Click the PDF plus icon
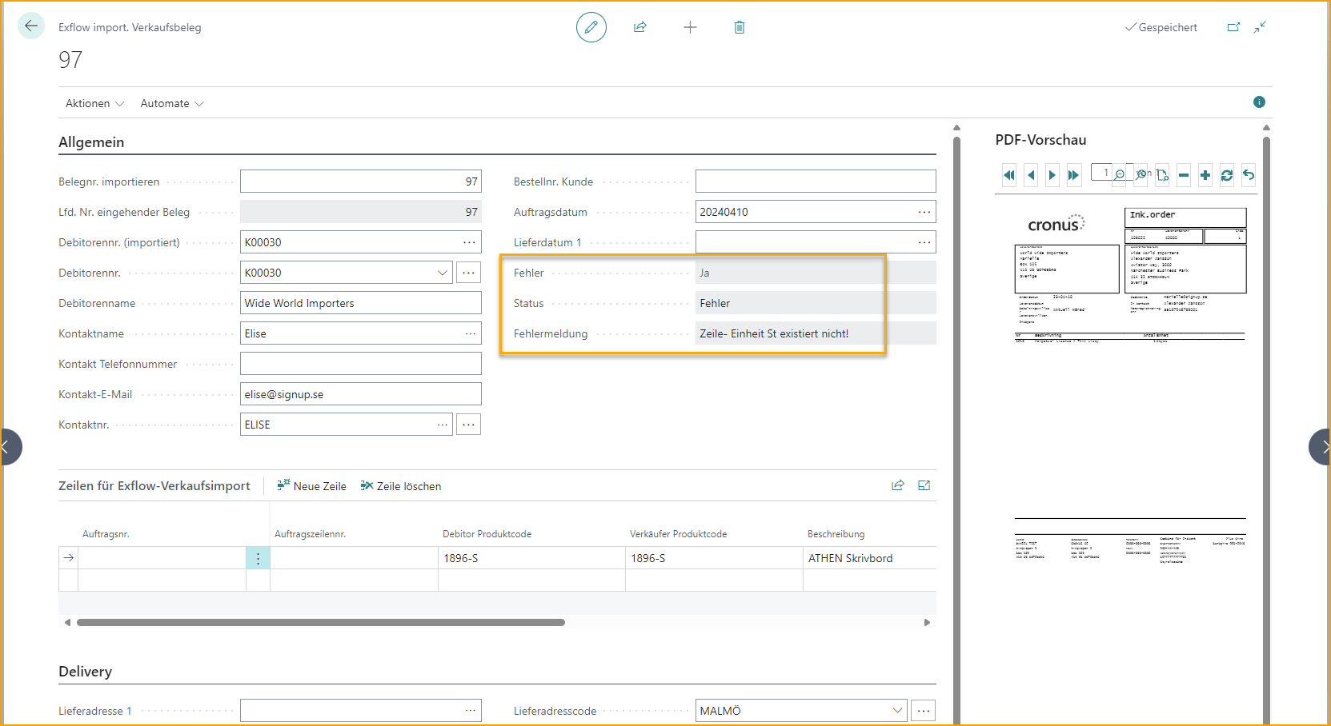 [x=1205, y=175]
